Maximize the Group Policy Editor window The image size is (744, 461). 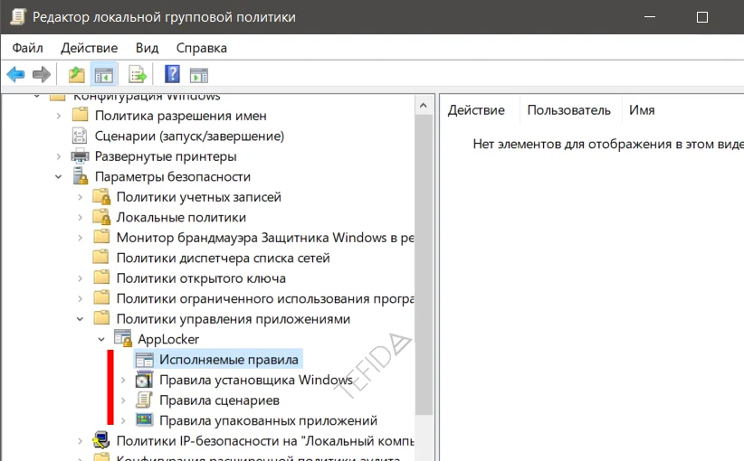(x=702, y=17)
